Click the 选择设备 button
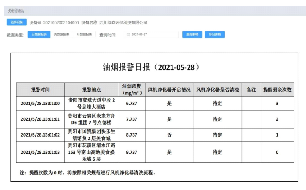306x190 pixels. (16, 22)
